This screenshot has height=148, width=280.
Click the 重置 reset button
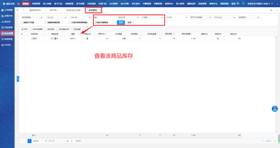pyautogui.click(x=129, y=22)
